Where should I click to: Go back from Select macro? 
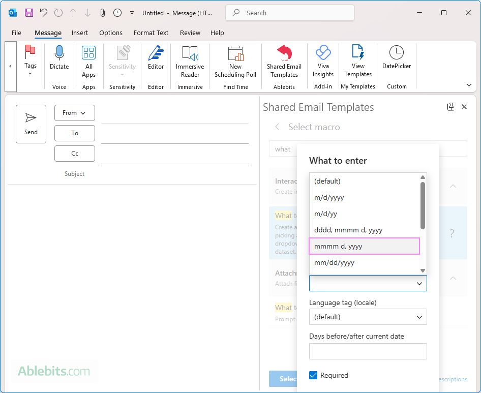pyautogui.click(x=277, y=127)
